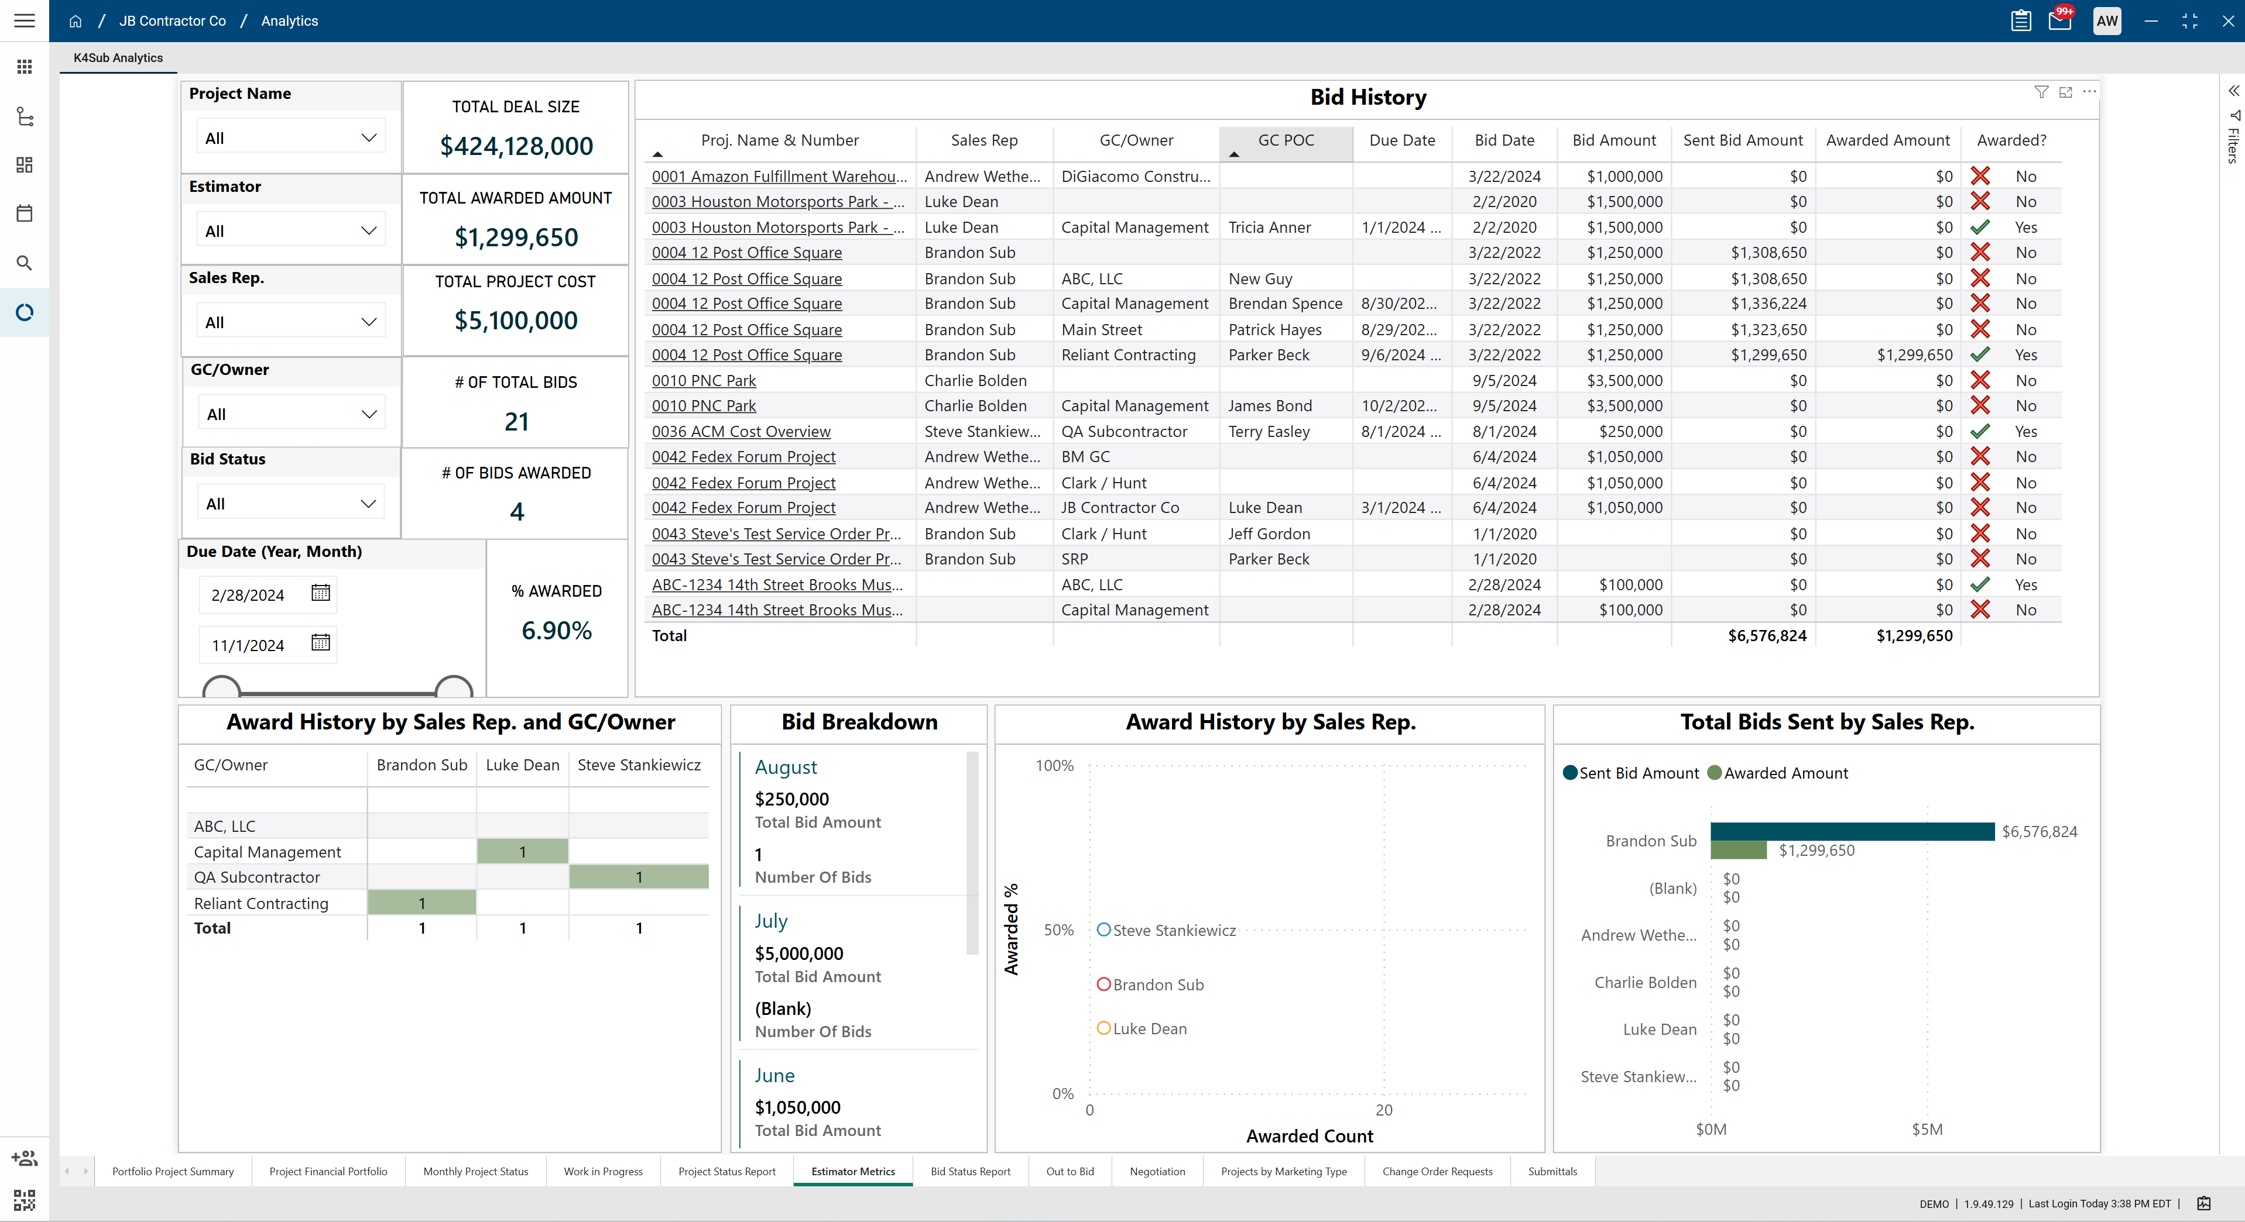Click the search icon in sidebar
This screenshot has height=1222, width=2245.
[x=25, y=263]
